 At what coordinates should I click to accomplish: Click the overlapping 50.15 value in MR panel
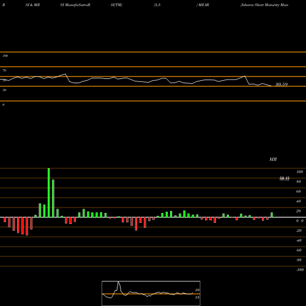(285, 179)
